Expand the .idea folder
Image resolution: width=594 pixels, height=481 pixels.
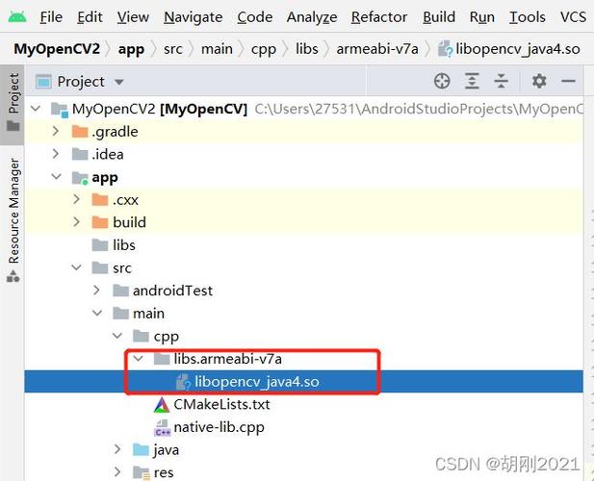pos(56,154)
